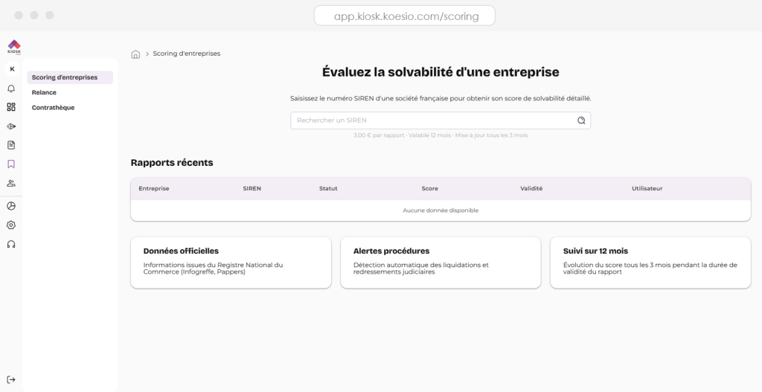Click the SIREN column header
Image resolution: width=762 pixels, height=392 pixels.
[252, 188]
